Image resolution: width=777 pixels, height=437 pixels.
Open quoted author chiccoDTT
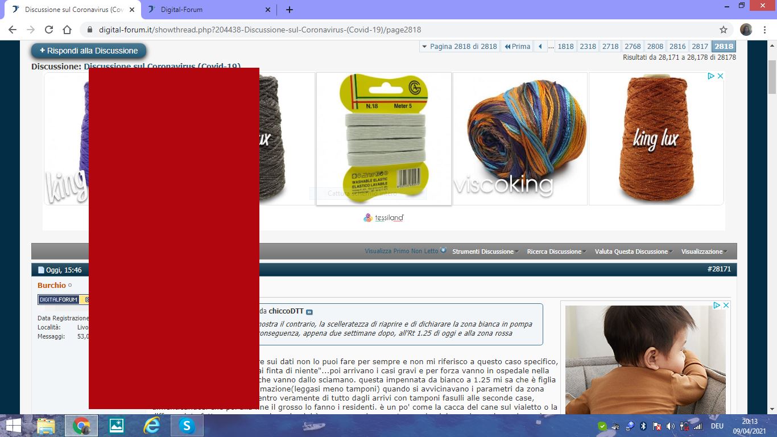coord(286,311)
